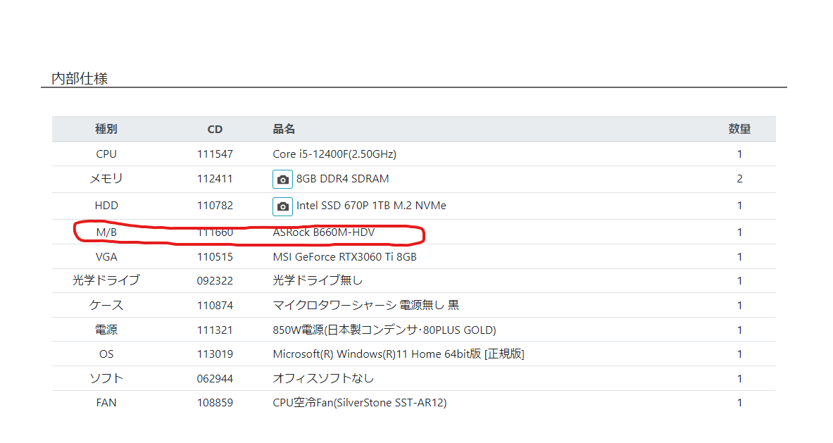Select the VGA type cell
The height and width of the screenshot is (443, 833).
pos(106,257)
